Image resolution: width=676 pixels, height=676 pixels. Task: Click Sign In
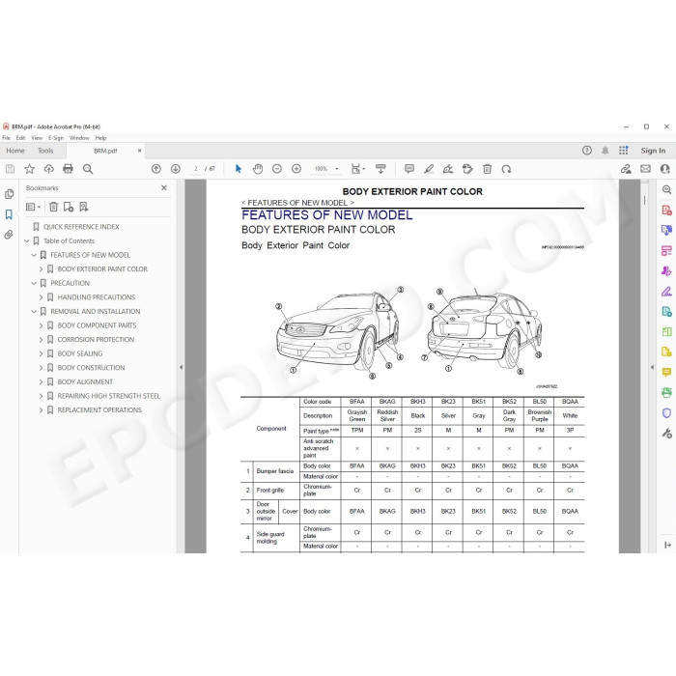653,151
